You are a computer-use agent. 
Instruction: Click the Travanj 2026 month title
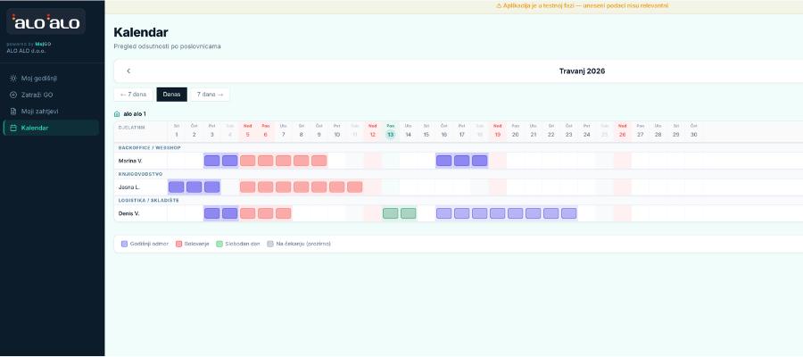tap(582, 71)
